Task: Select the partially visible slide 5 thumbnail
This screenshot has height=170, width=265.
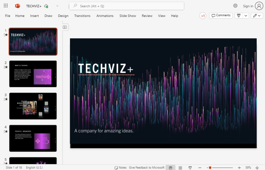Action: coord(33,161)
